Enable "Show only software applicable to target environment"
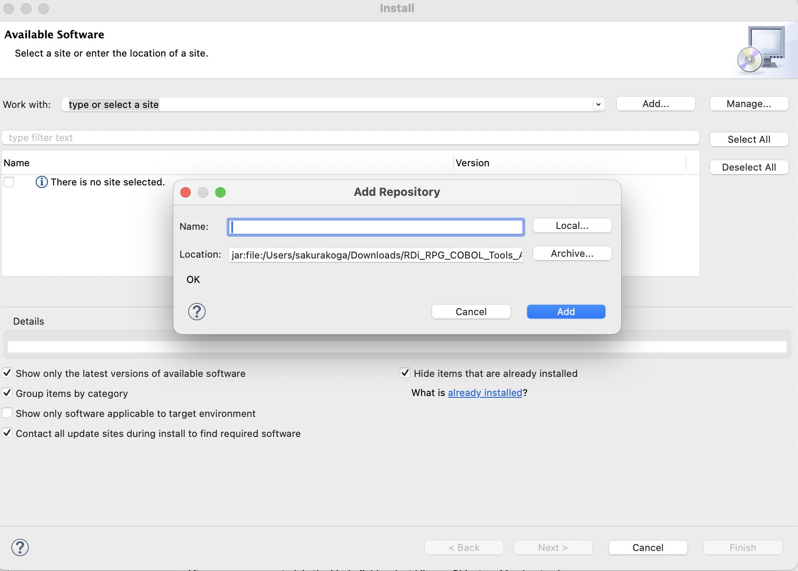The image size is (798, 571). click(x=7, y=413)
